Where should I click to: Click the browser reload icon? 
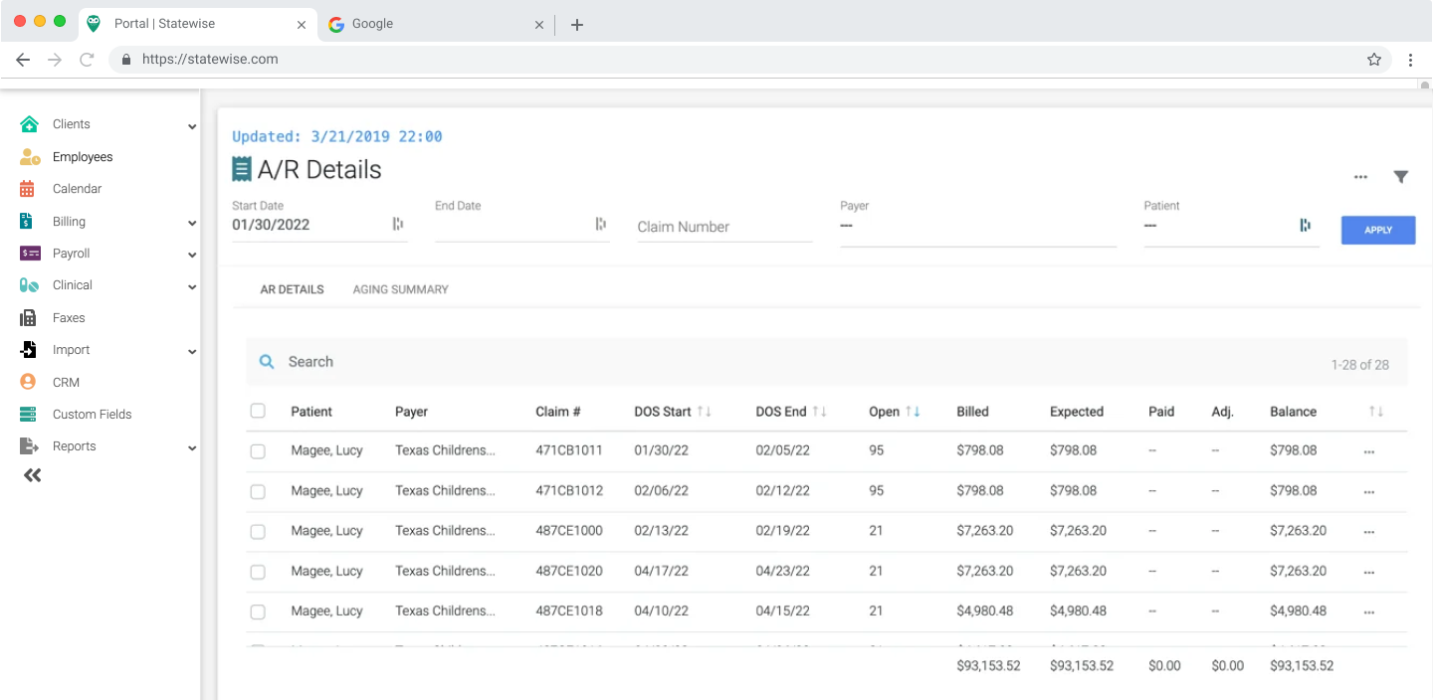tap(87, 60)
